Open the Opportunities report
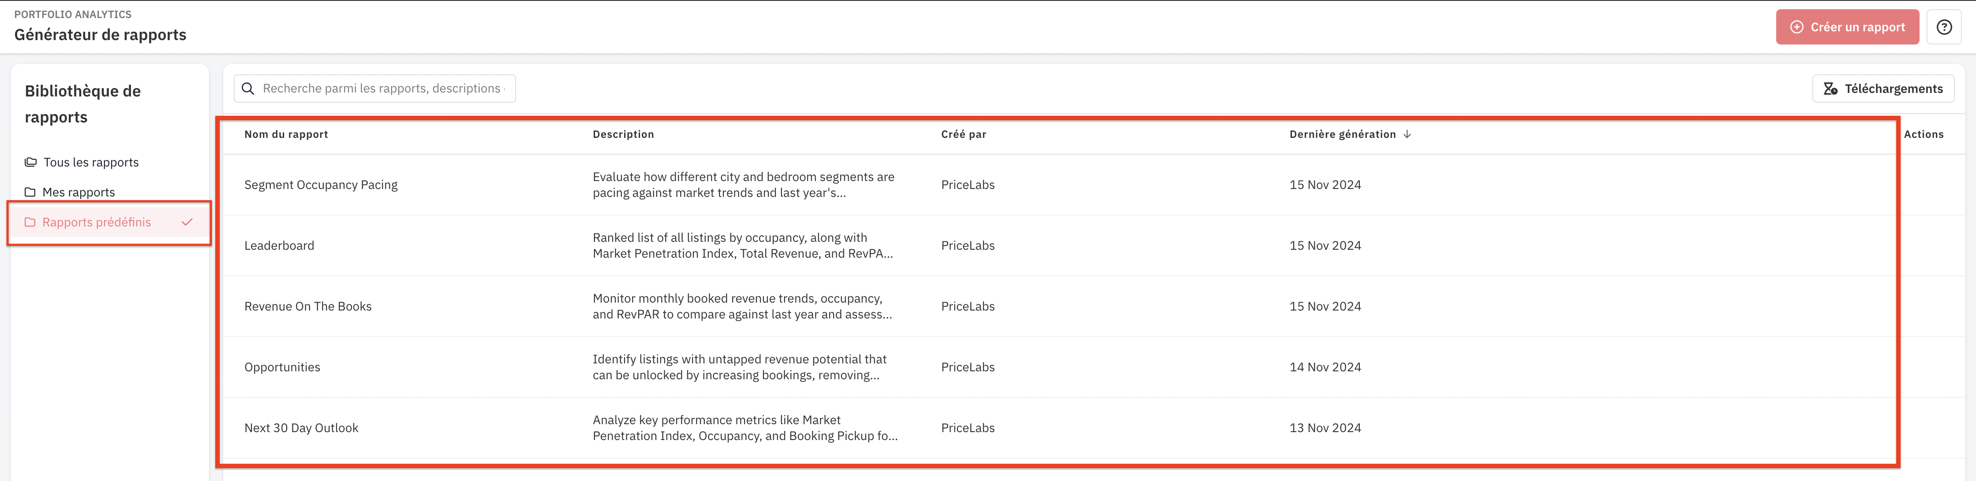This screenshot has width=1976, height=481. tap(282, 367)
